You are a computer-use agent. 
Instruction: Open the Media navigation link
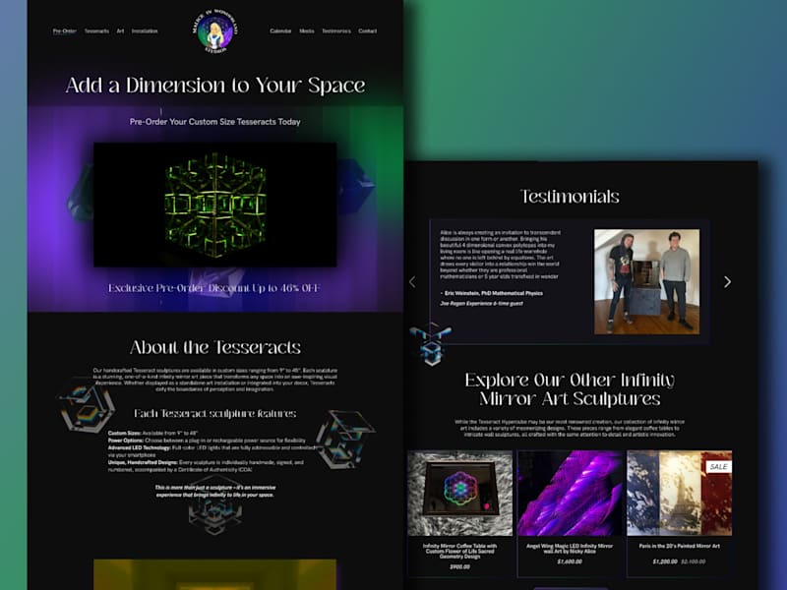[x=307, y=31]
